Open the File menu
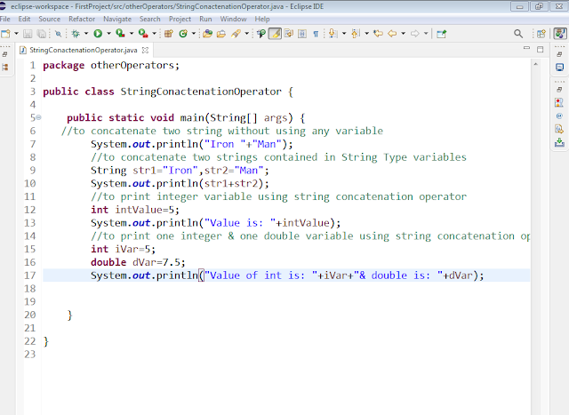Image resolution: width=569 pixels, height=415 pixels. (x=5, y=19)
